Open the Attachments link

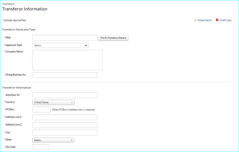click(205, 20)
